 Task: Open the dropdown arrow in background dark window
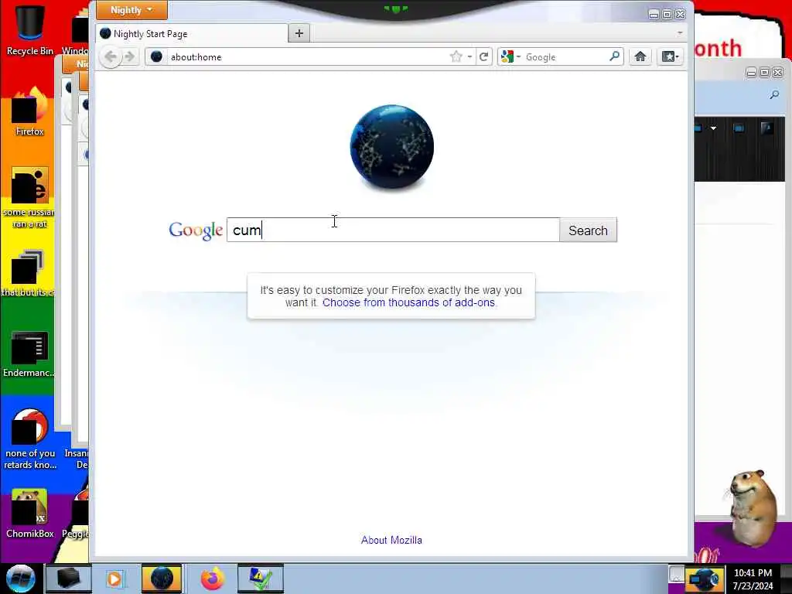(713, 128)
